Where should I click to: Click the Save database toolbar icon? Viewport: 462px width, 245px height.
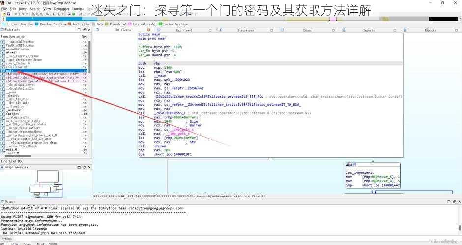pyautogui.click(x=8, y=14)
